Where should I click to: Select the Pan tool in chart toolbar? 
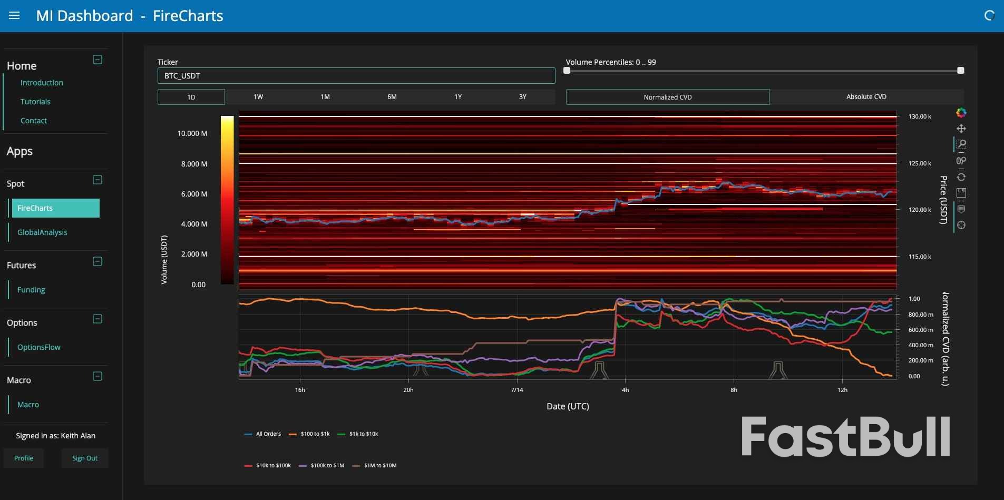click(961, 129)
